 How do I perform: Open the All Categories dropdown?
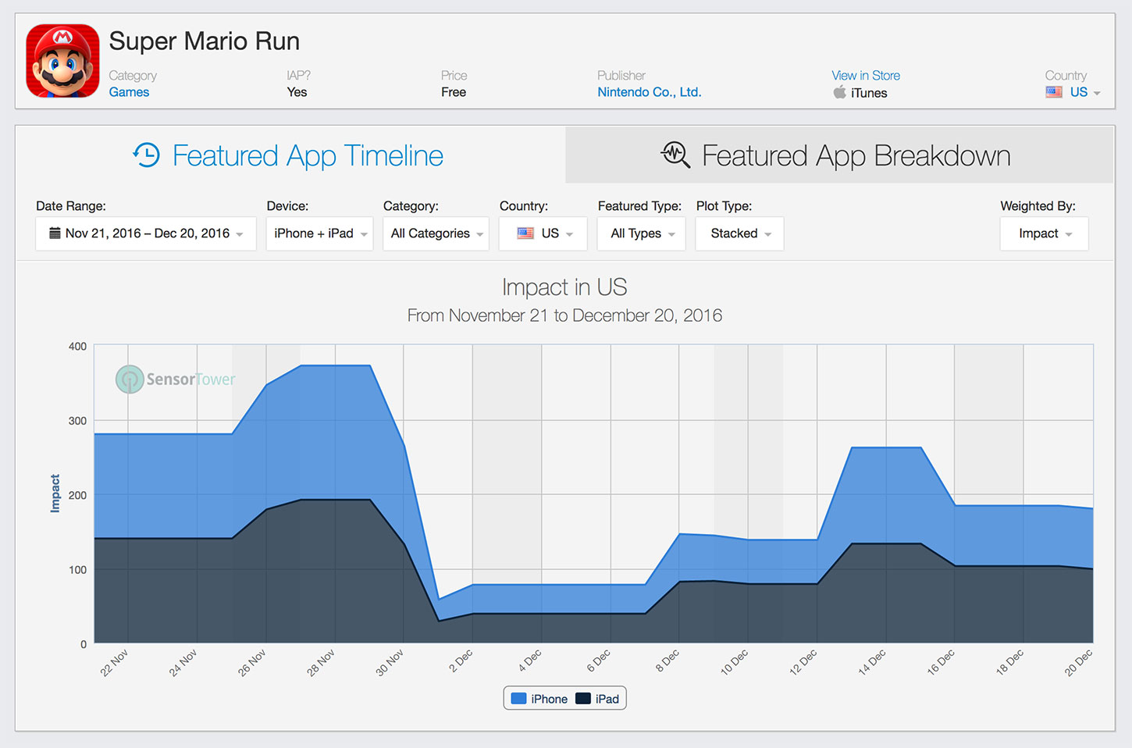436,233
